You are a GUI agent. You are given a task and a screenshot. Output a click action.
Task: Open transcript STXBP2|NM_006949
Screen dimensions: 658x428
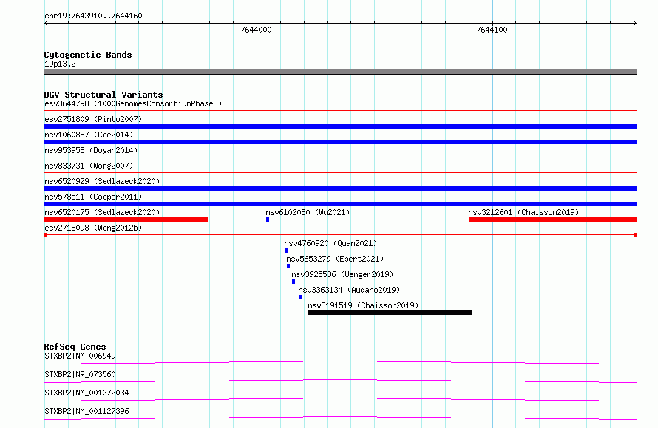coord(80,356)
